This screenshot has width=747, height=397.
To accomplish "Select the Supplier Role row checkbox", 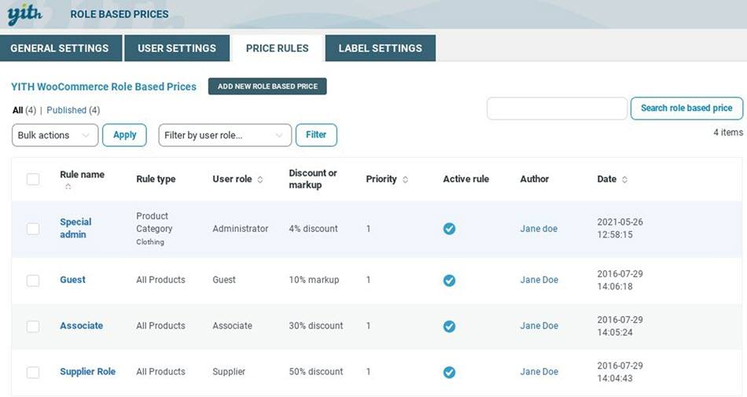I will coord(33,373).
